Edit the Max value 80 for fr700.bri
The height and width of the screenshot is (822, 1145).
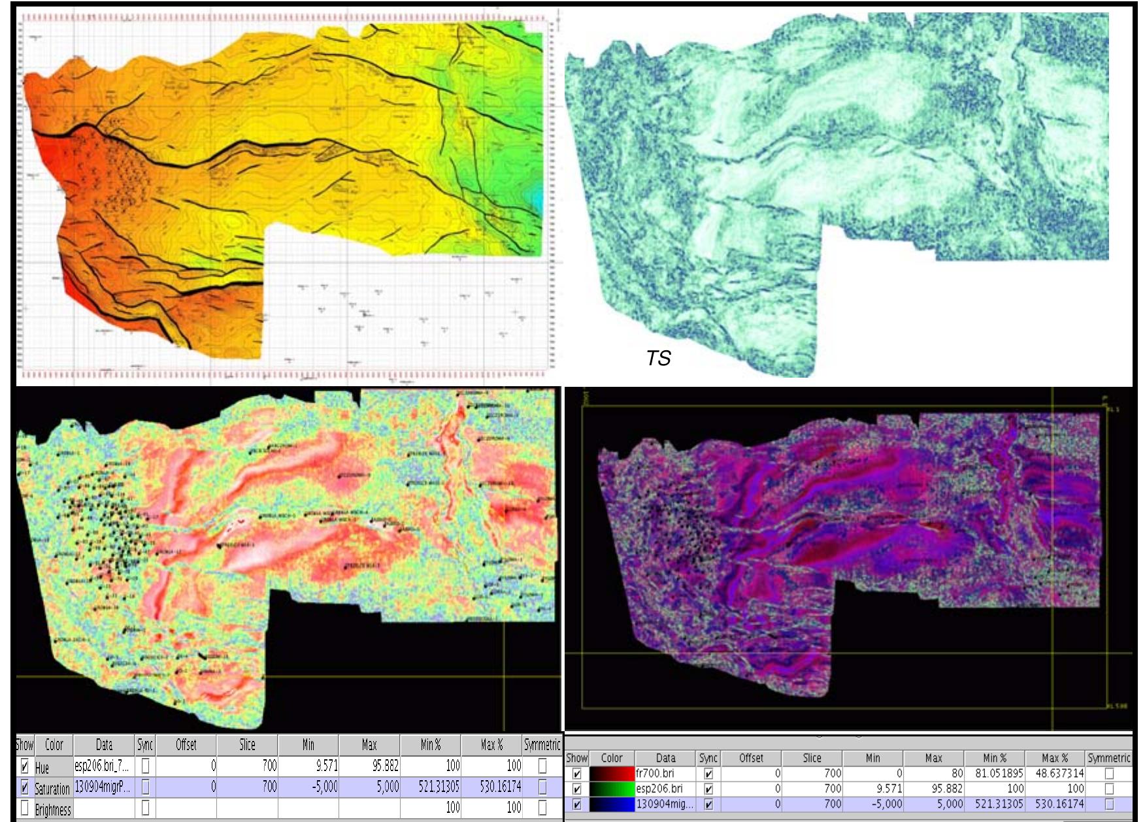click(x=934, y=774)
